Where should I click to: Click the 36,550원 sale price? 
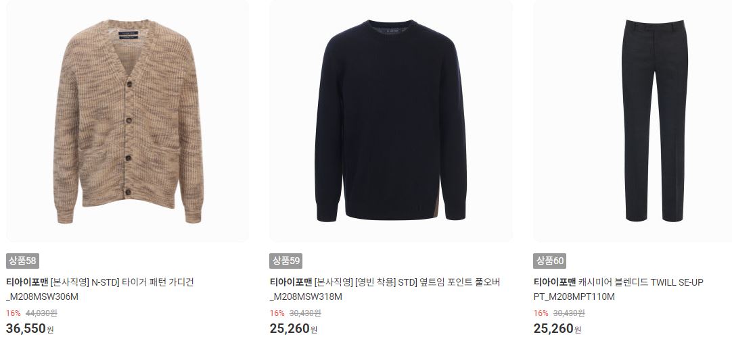[30, 328]
